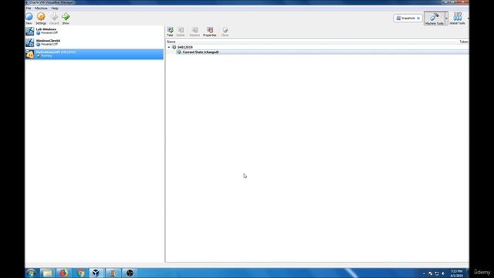Click the Taken column header
Image resolution: width=494 pixels, height=278 pixels.
coord(464,42)
